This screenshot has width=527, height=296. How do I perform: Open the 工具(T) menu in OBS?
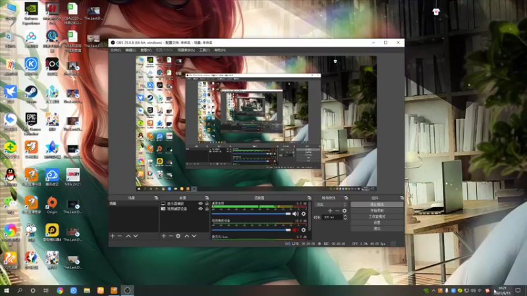pos(204,50)
